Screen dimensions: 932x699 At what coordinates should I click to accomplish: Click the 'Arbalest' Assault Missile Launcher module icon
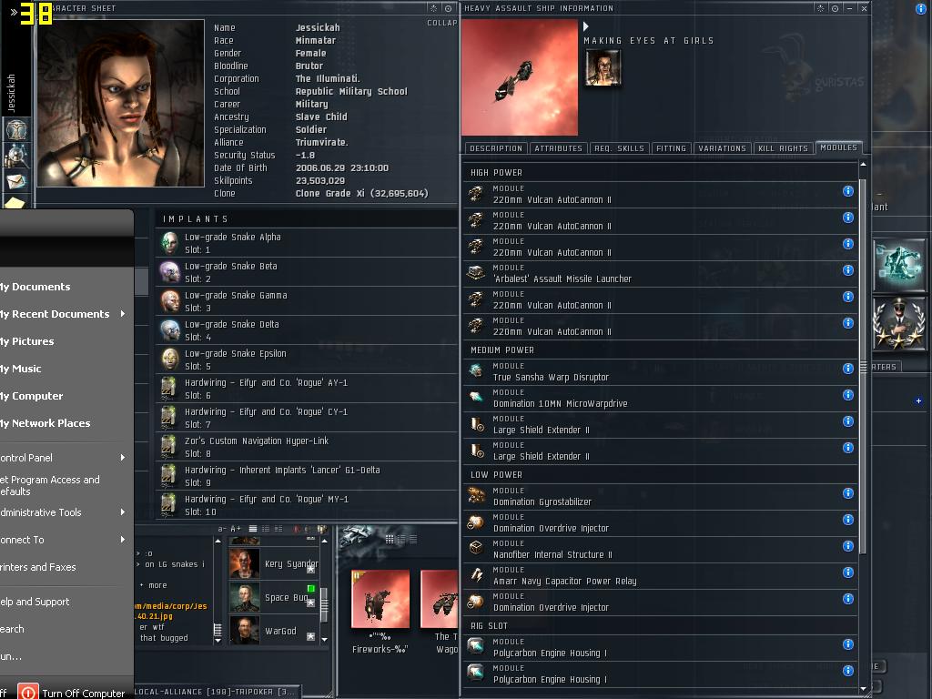tap(476, 273)
